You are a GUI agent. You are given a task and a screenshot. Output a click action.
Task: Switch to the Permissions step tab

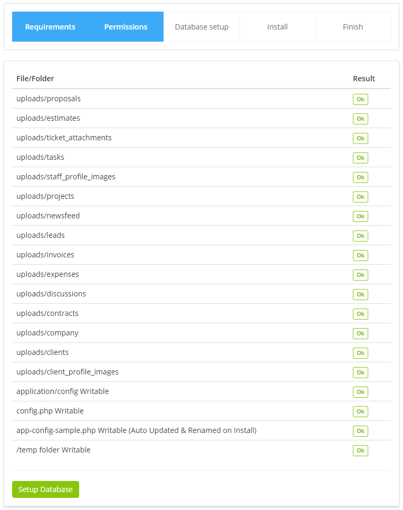point(126,27)
